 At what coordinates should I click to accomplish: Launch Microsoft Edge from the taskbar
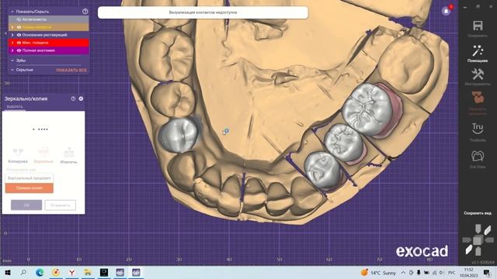tap(40, 272)
